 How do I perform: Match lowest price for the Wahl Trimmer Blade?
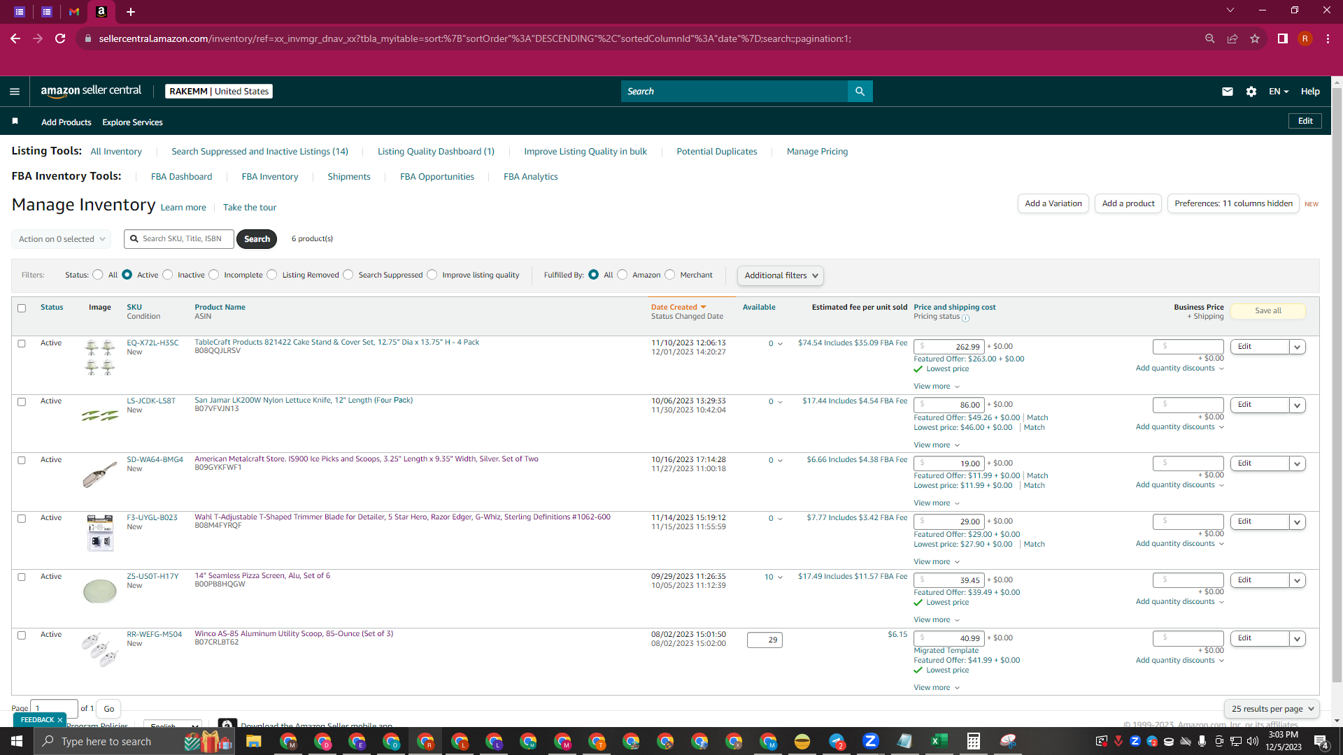point(1035,545)
